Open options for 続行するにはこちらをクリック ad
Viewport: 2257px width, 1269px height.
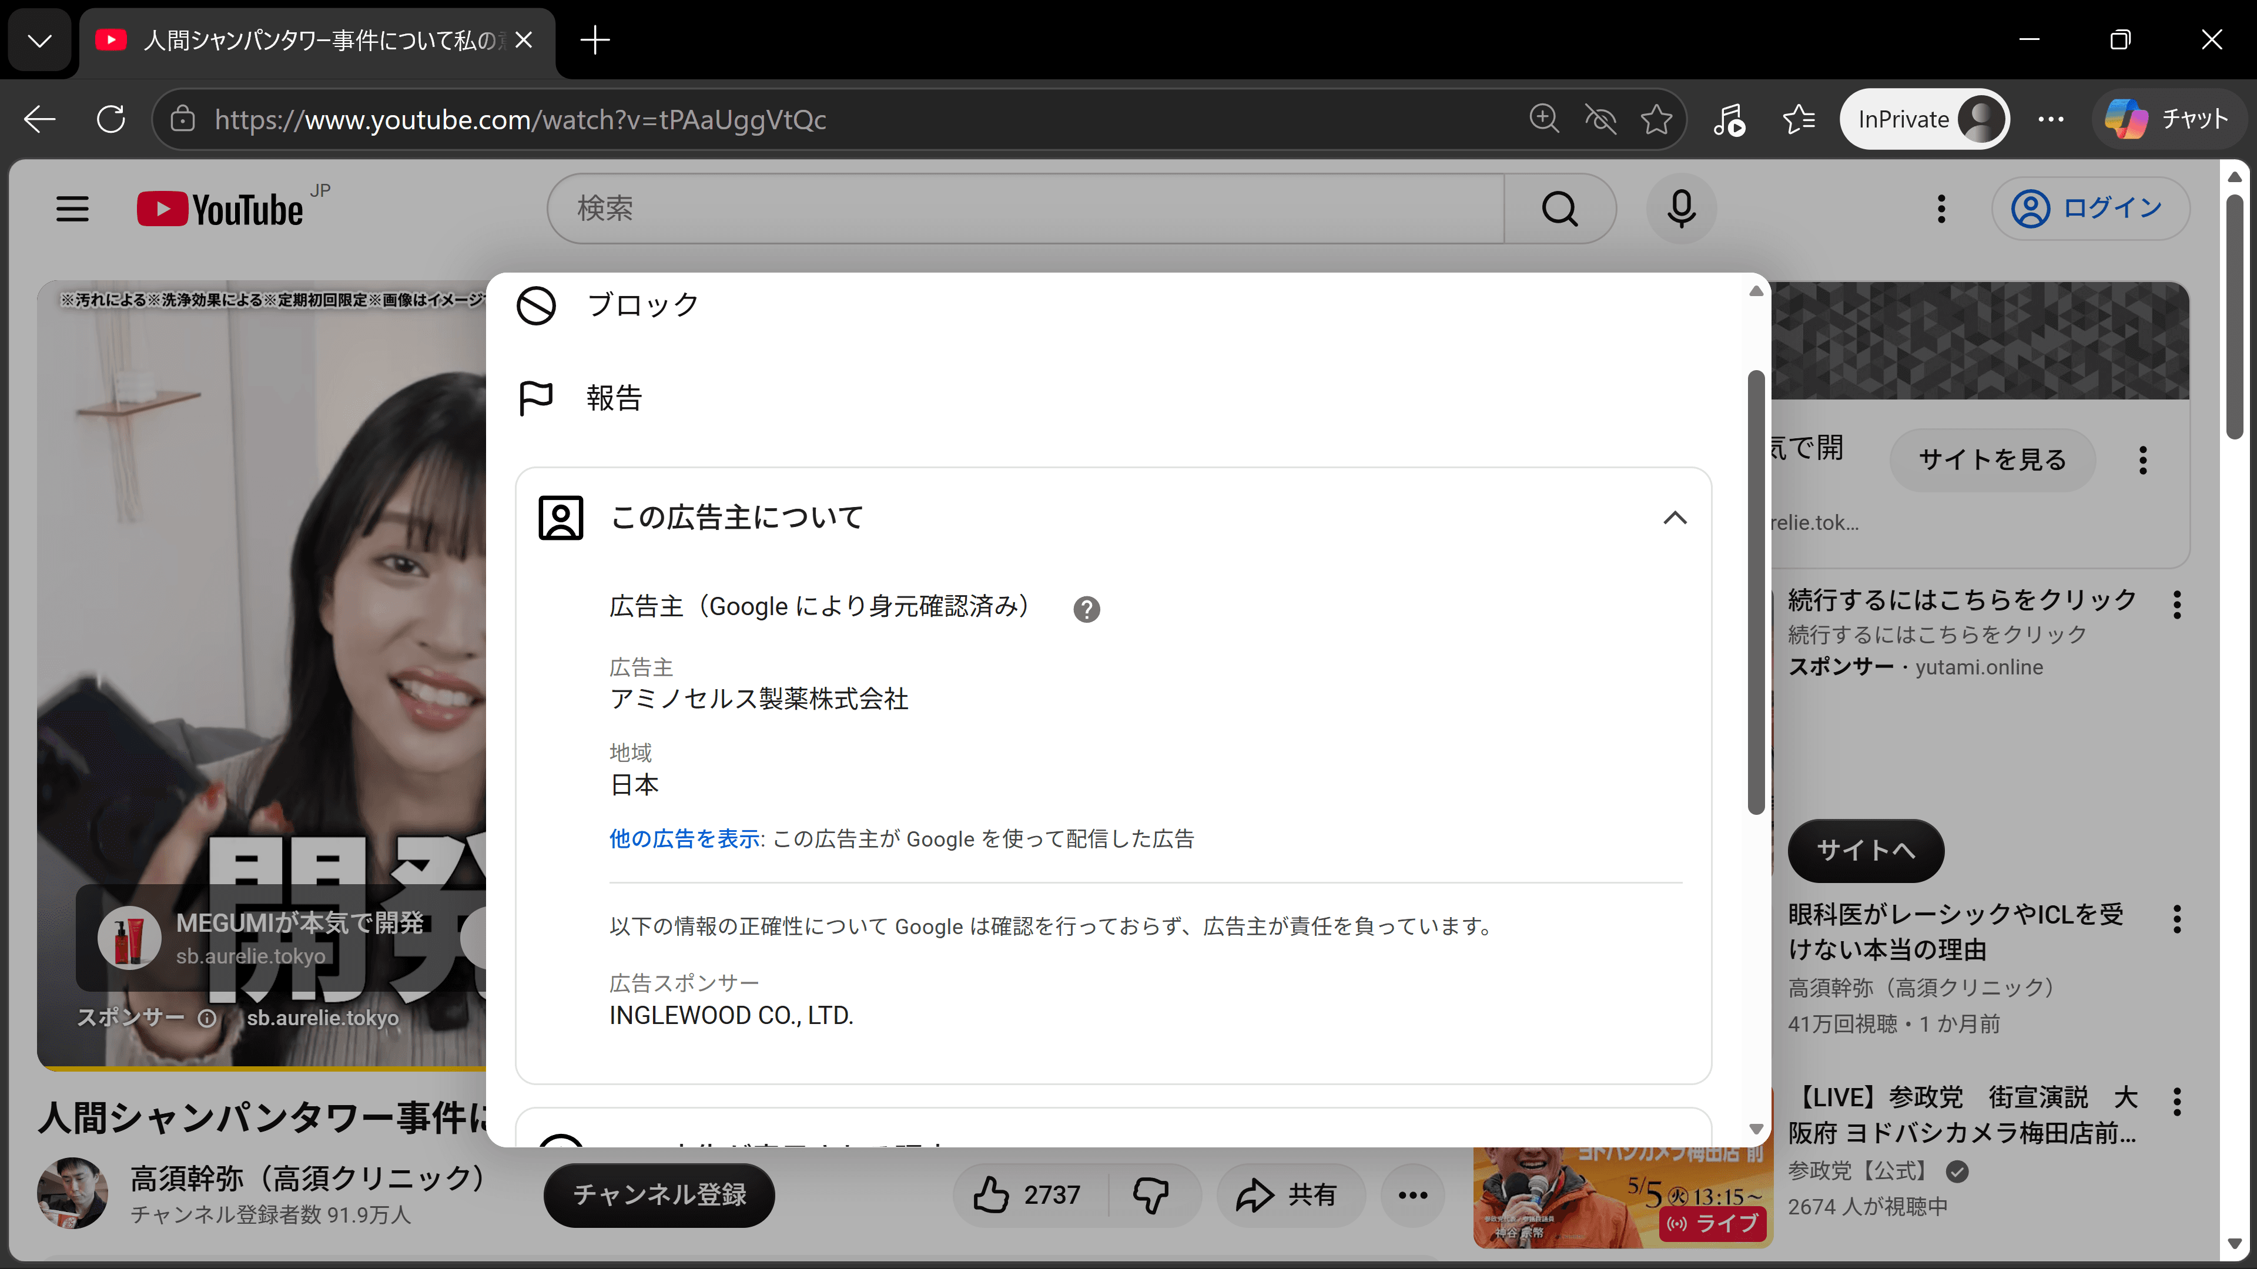pyautogui.click(x=2177, y=605)
